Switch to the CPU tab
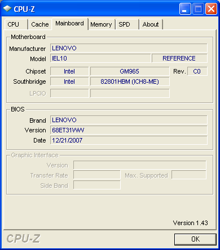 pyautogui.click(x=16, y=24)
